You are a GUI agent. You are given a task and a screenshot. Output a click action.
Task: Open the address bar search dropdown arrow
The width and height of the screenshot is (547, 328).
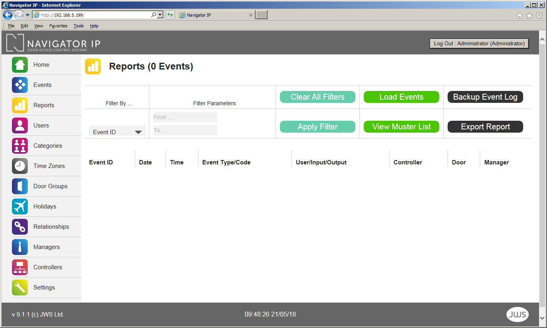[160, 15]
